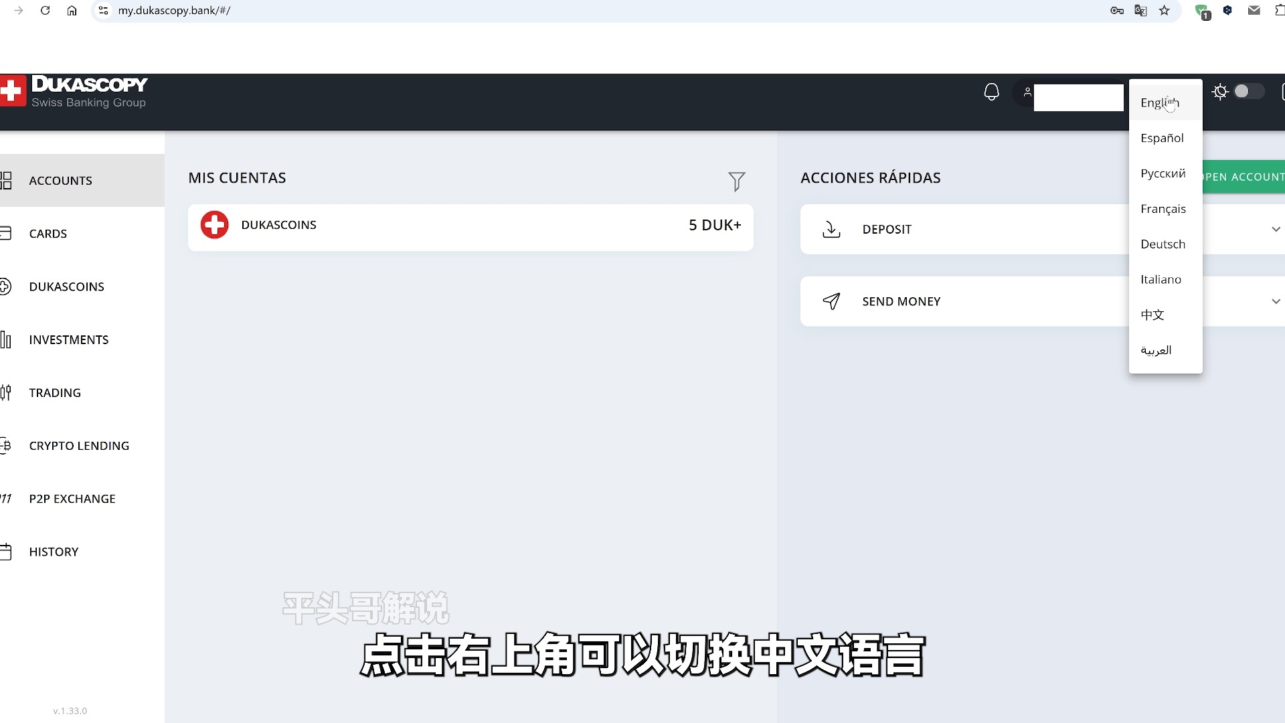Select Русский language option
The image size is (1285, 723).
[1165, 173]
